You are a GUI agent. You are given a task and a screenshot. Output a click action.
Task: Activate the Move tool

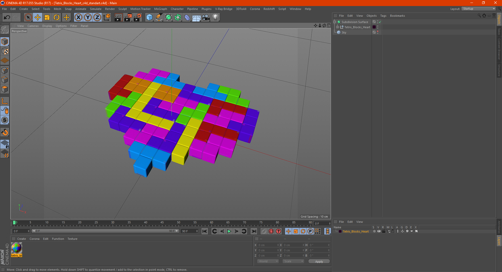[x=38, y=18]
